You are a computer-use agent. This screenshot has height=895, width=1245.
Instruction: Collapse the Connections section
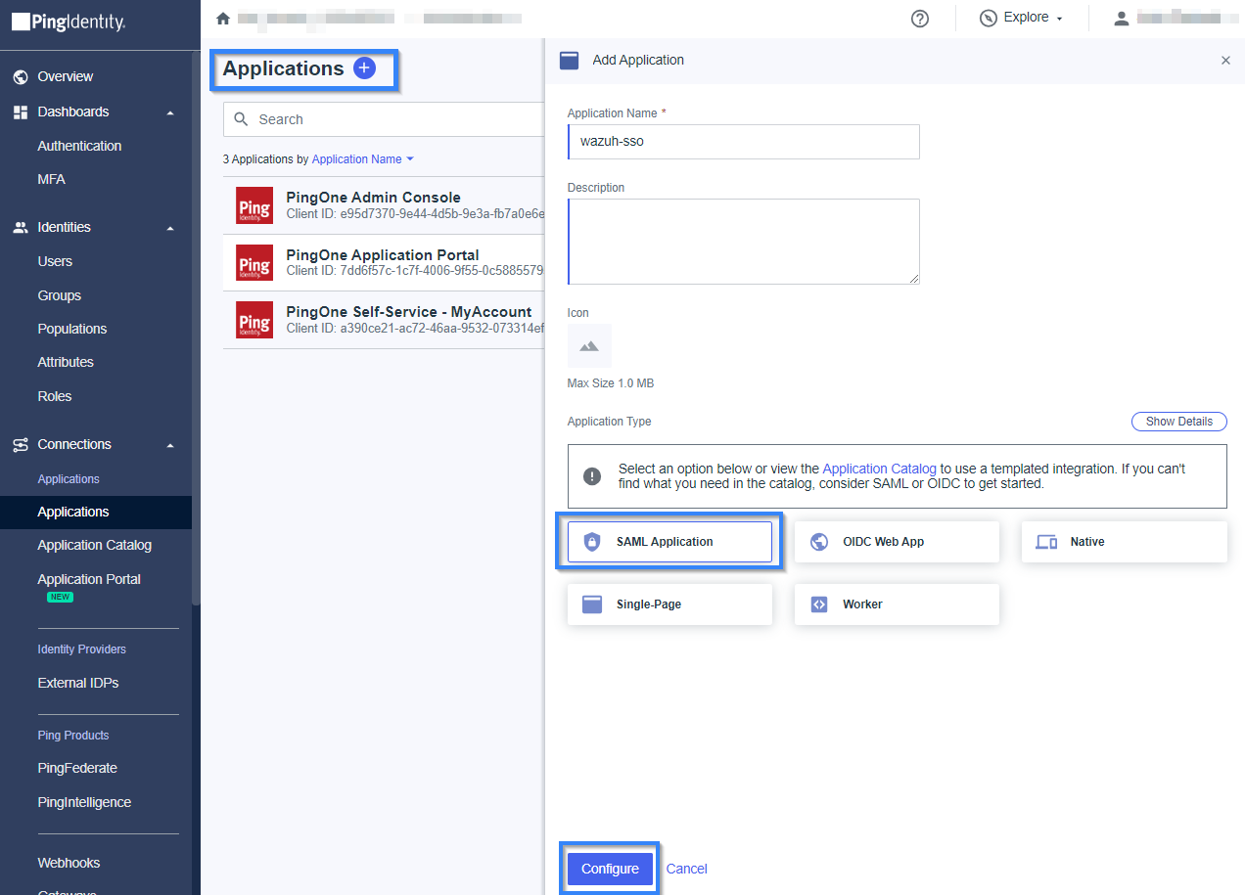click(x=170, y=445)
